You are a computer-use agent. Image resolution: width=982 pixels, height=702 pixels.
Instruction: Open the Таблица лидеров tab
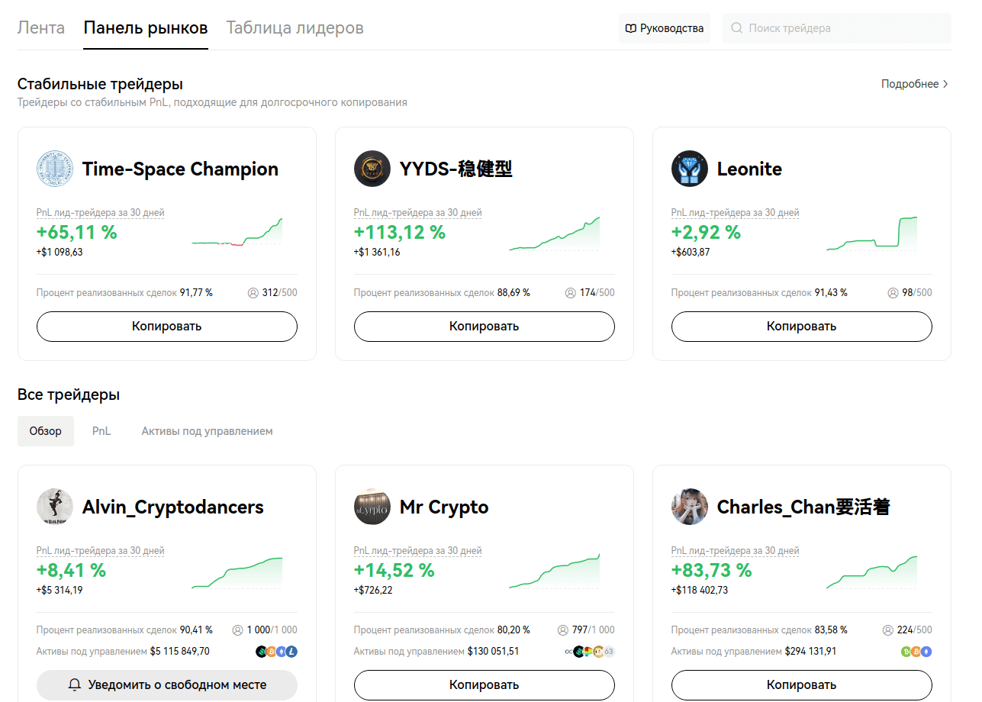pos(295,28)
